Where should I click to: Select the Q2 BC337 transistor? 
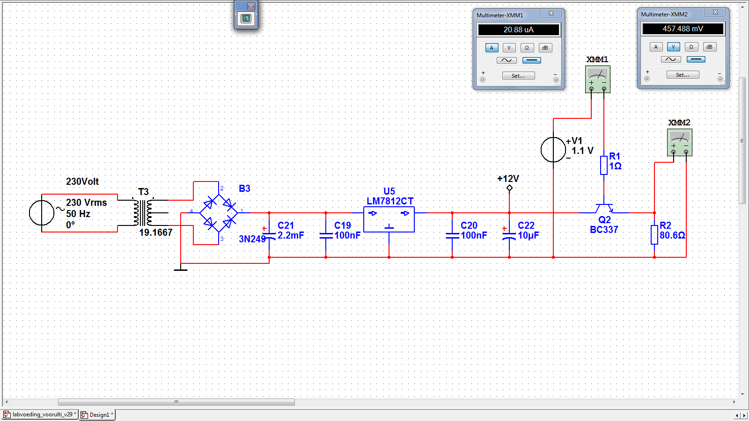pyautogui.click(x=604, y=209)
